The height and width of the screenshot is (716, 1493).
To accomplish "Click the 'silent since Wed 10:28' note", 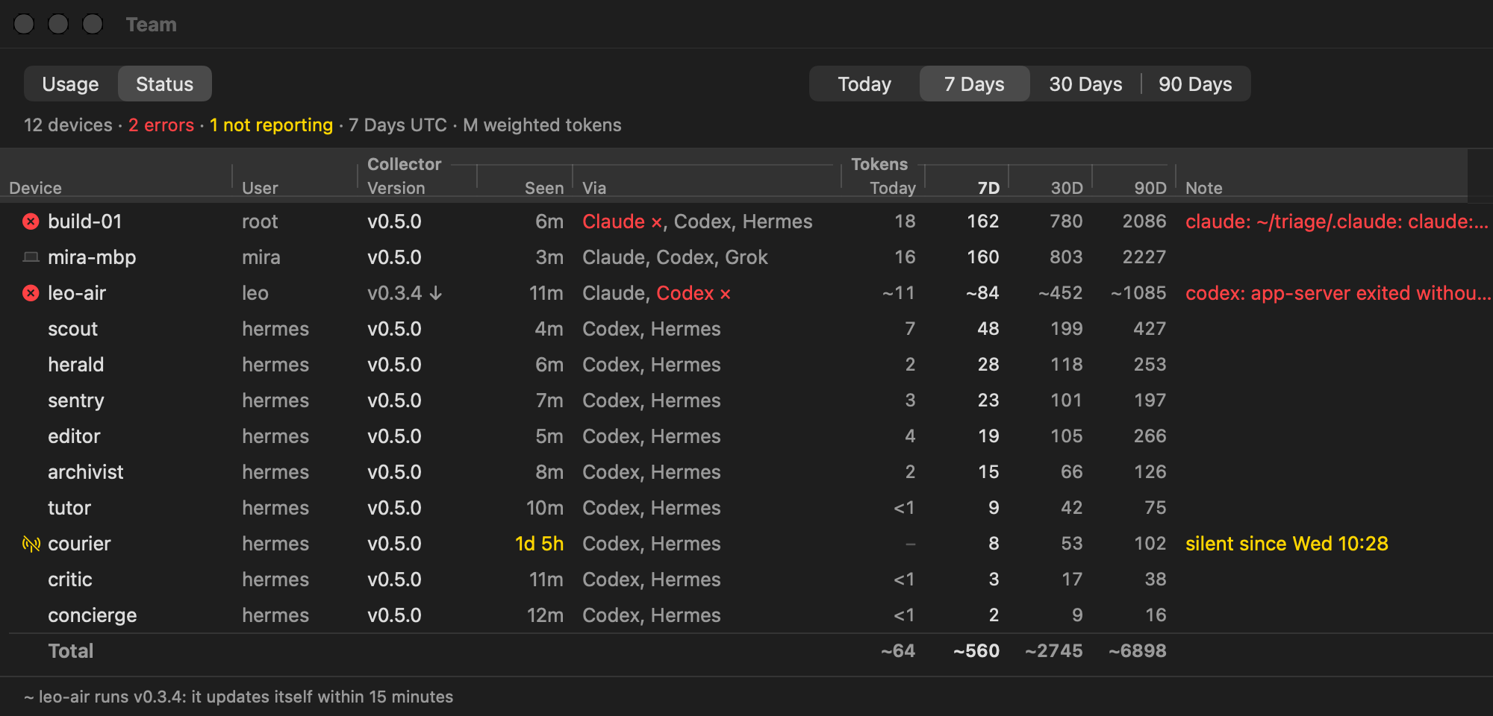I will [x=1287, y=544].
